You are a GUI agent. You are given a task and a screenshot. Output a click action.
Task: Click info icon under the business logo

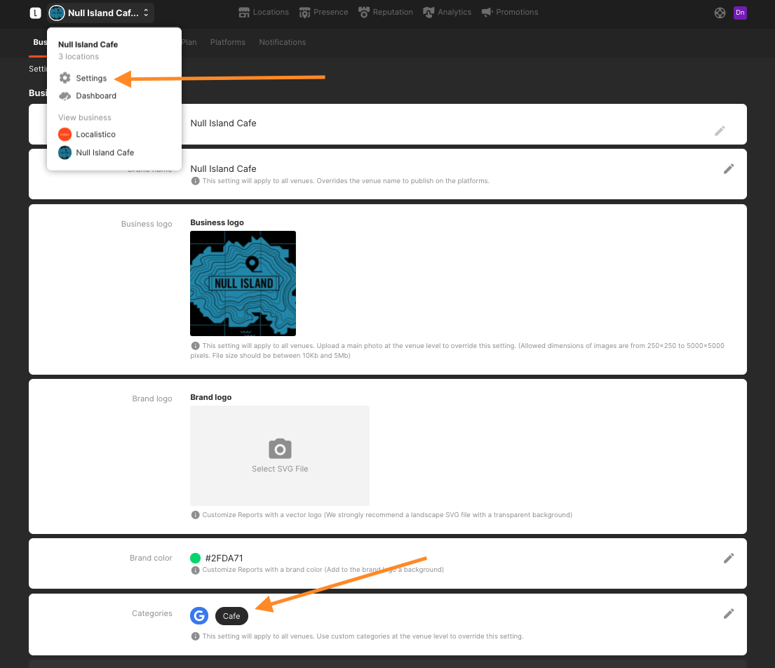(195, 346)
